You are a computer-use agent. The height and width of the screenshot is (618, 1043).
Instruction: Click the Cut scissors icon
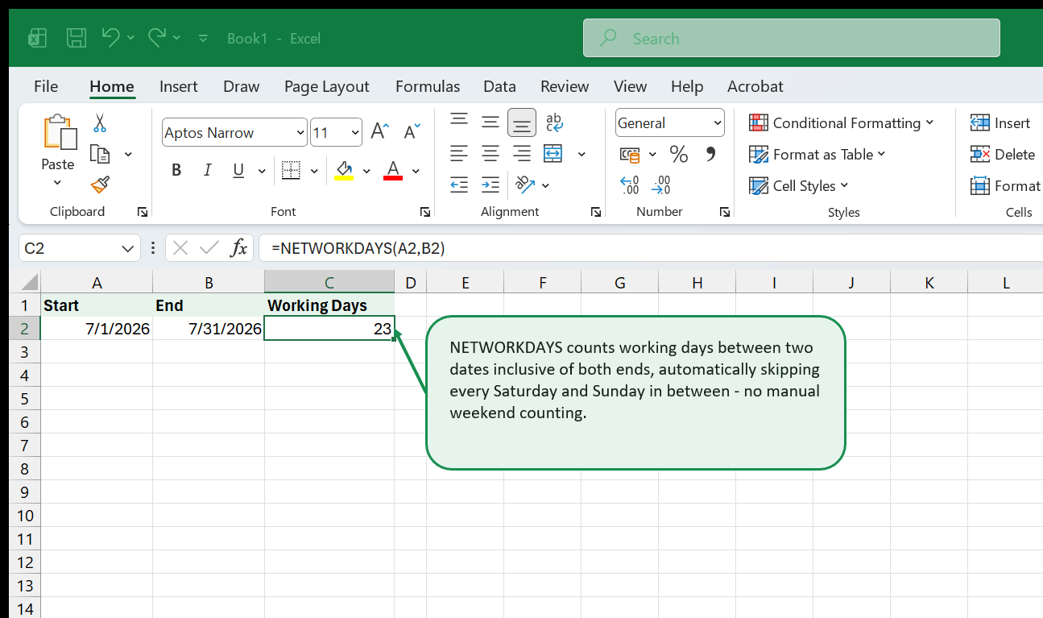100,122
